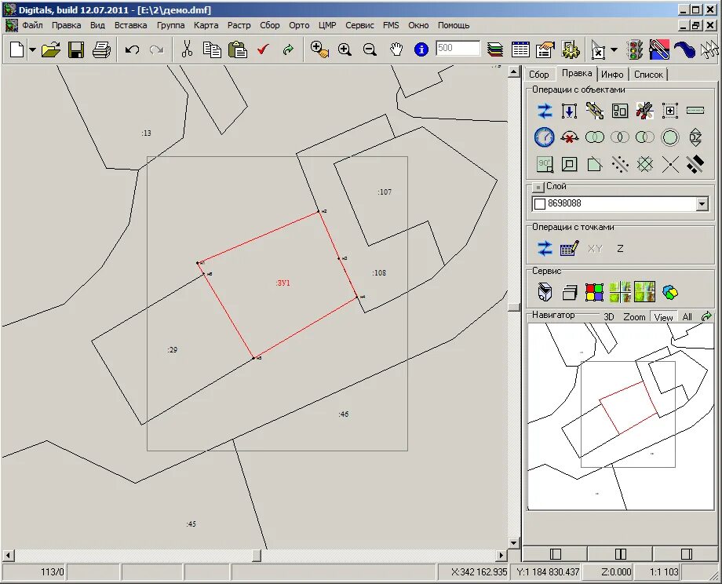
Task: Select the Zoom navigator mode
Action: point(634,317)
